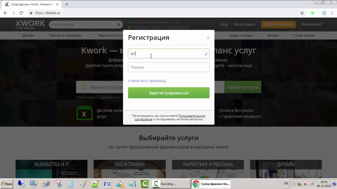Click the speaker volume icon in the tray
The height and width of the screenshot is (189, 337).
[x=294, y=184]
